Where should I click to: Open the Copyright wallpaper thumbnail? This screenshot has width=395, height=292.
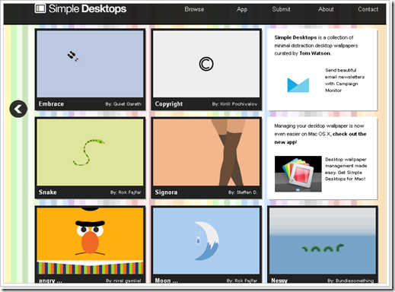coord(206,64)
